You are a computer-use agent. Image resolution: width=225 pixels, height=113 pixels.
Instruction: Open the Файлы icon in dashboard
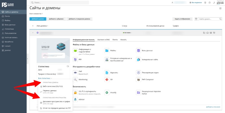107,51
